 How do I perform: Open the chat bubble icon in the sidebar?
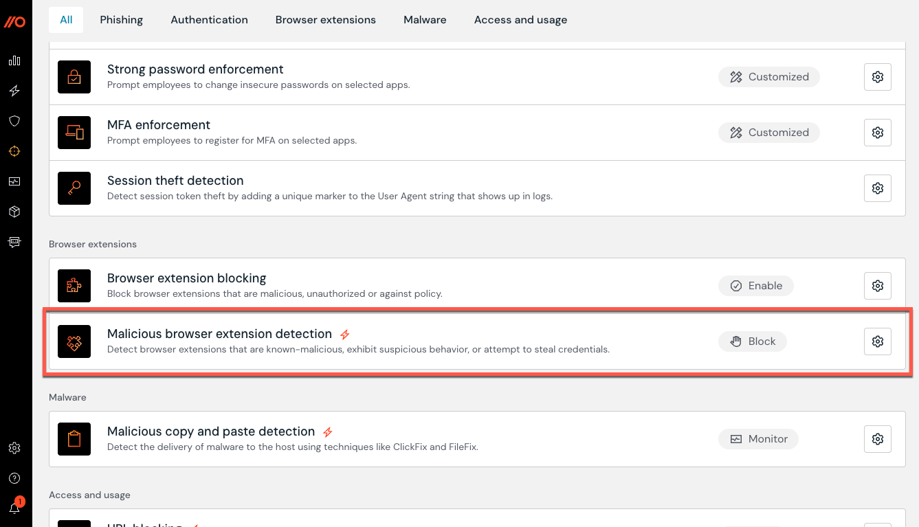(14, 241)
